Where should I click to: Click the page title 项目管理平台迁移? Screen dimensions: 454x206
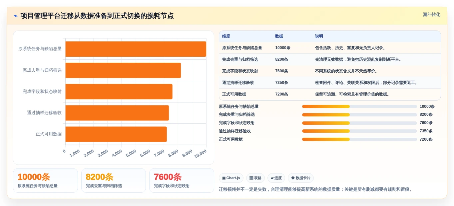pyautogui.click(x=97, y=16)
